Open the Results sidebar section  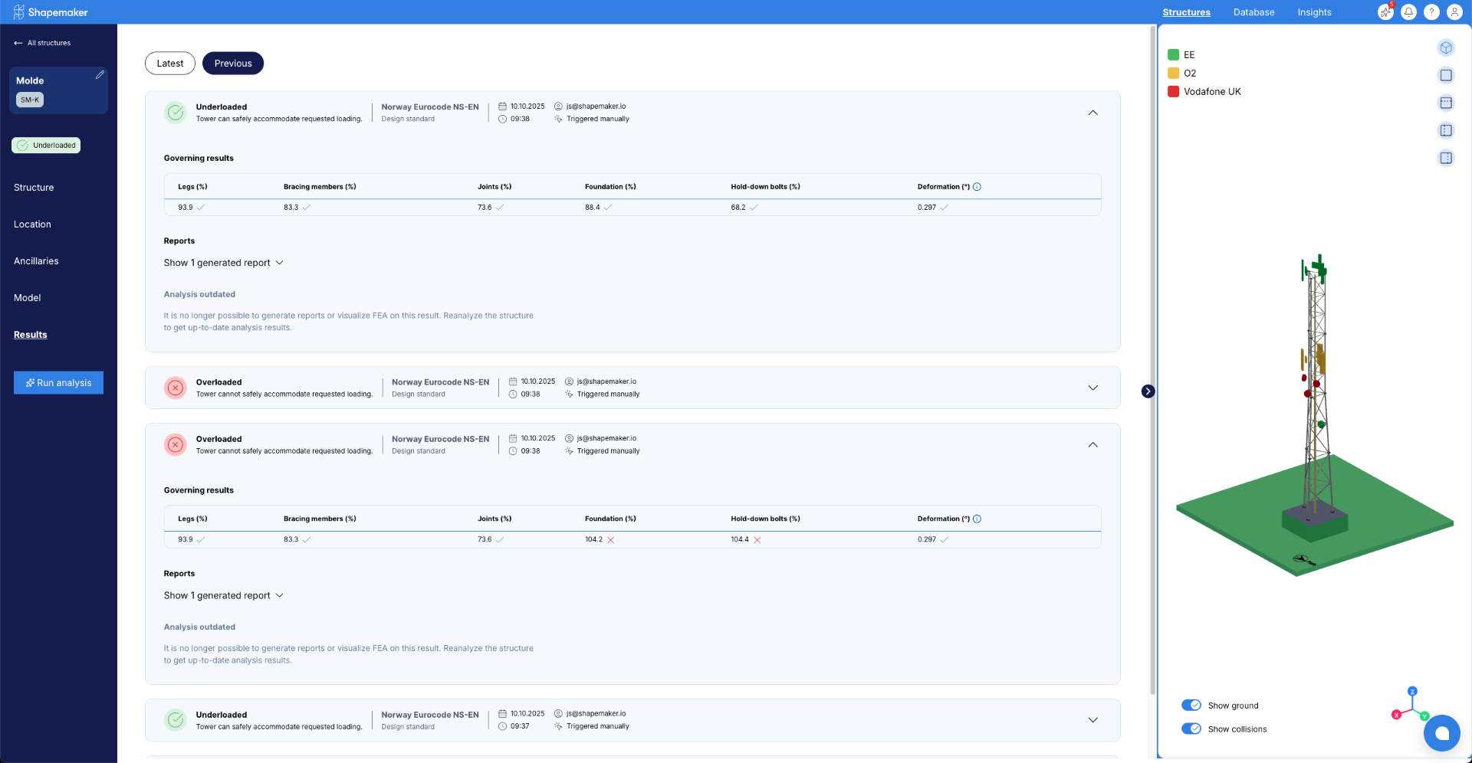point(31,335)
